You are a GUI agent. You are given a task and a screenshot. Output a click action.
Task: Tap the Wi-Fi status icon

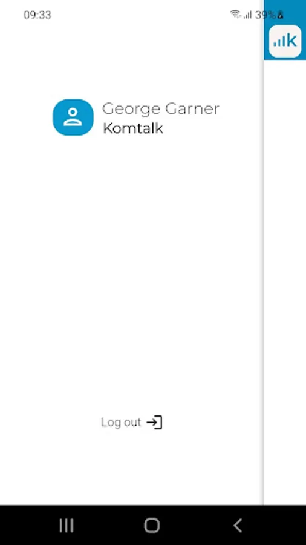(235, 14)
